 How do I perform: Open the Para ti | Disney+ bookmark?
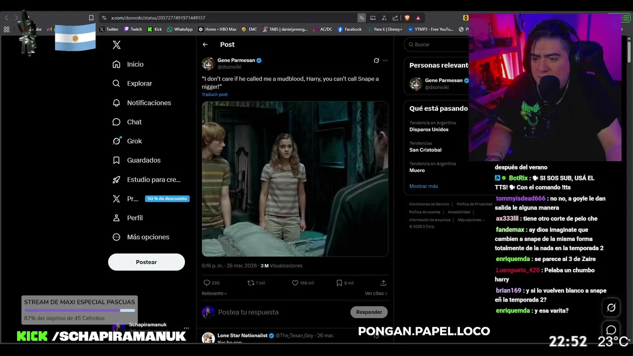tap(385, 29)
